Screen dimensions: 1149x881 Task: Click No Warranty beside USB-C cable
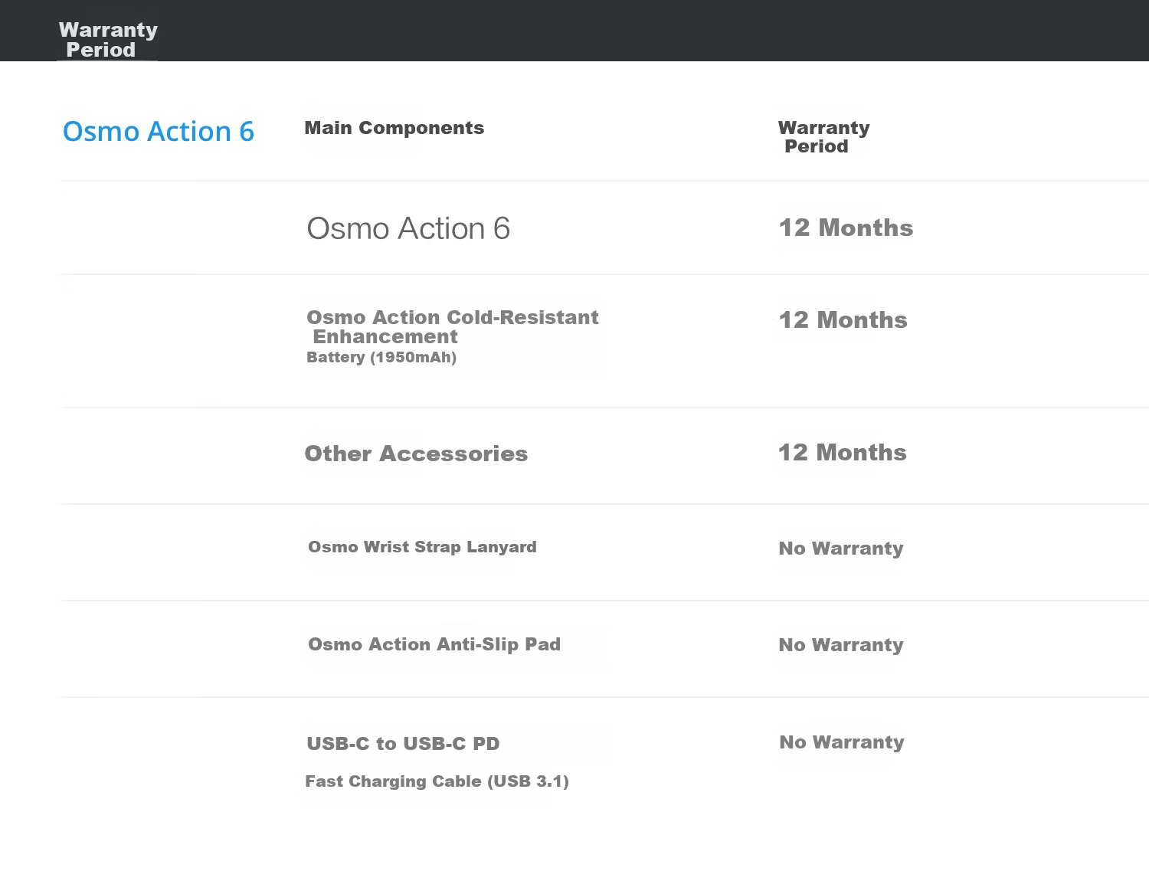(842, 742)
